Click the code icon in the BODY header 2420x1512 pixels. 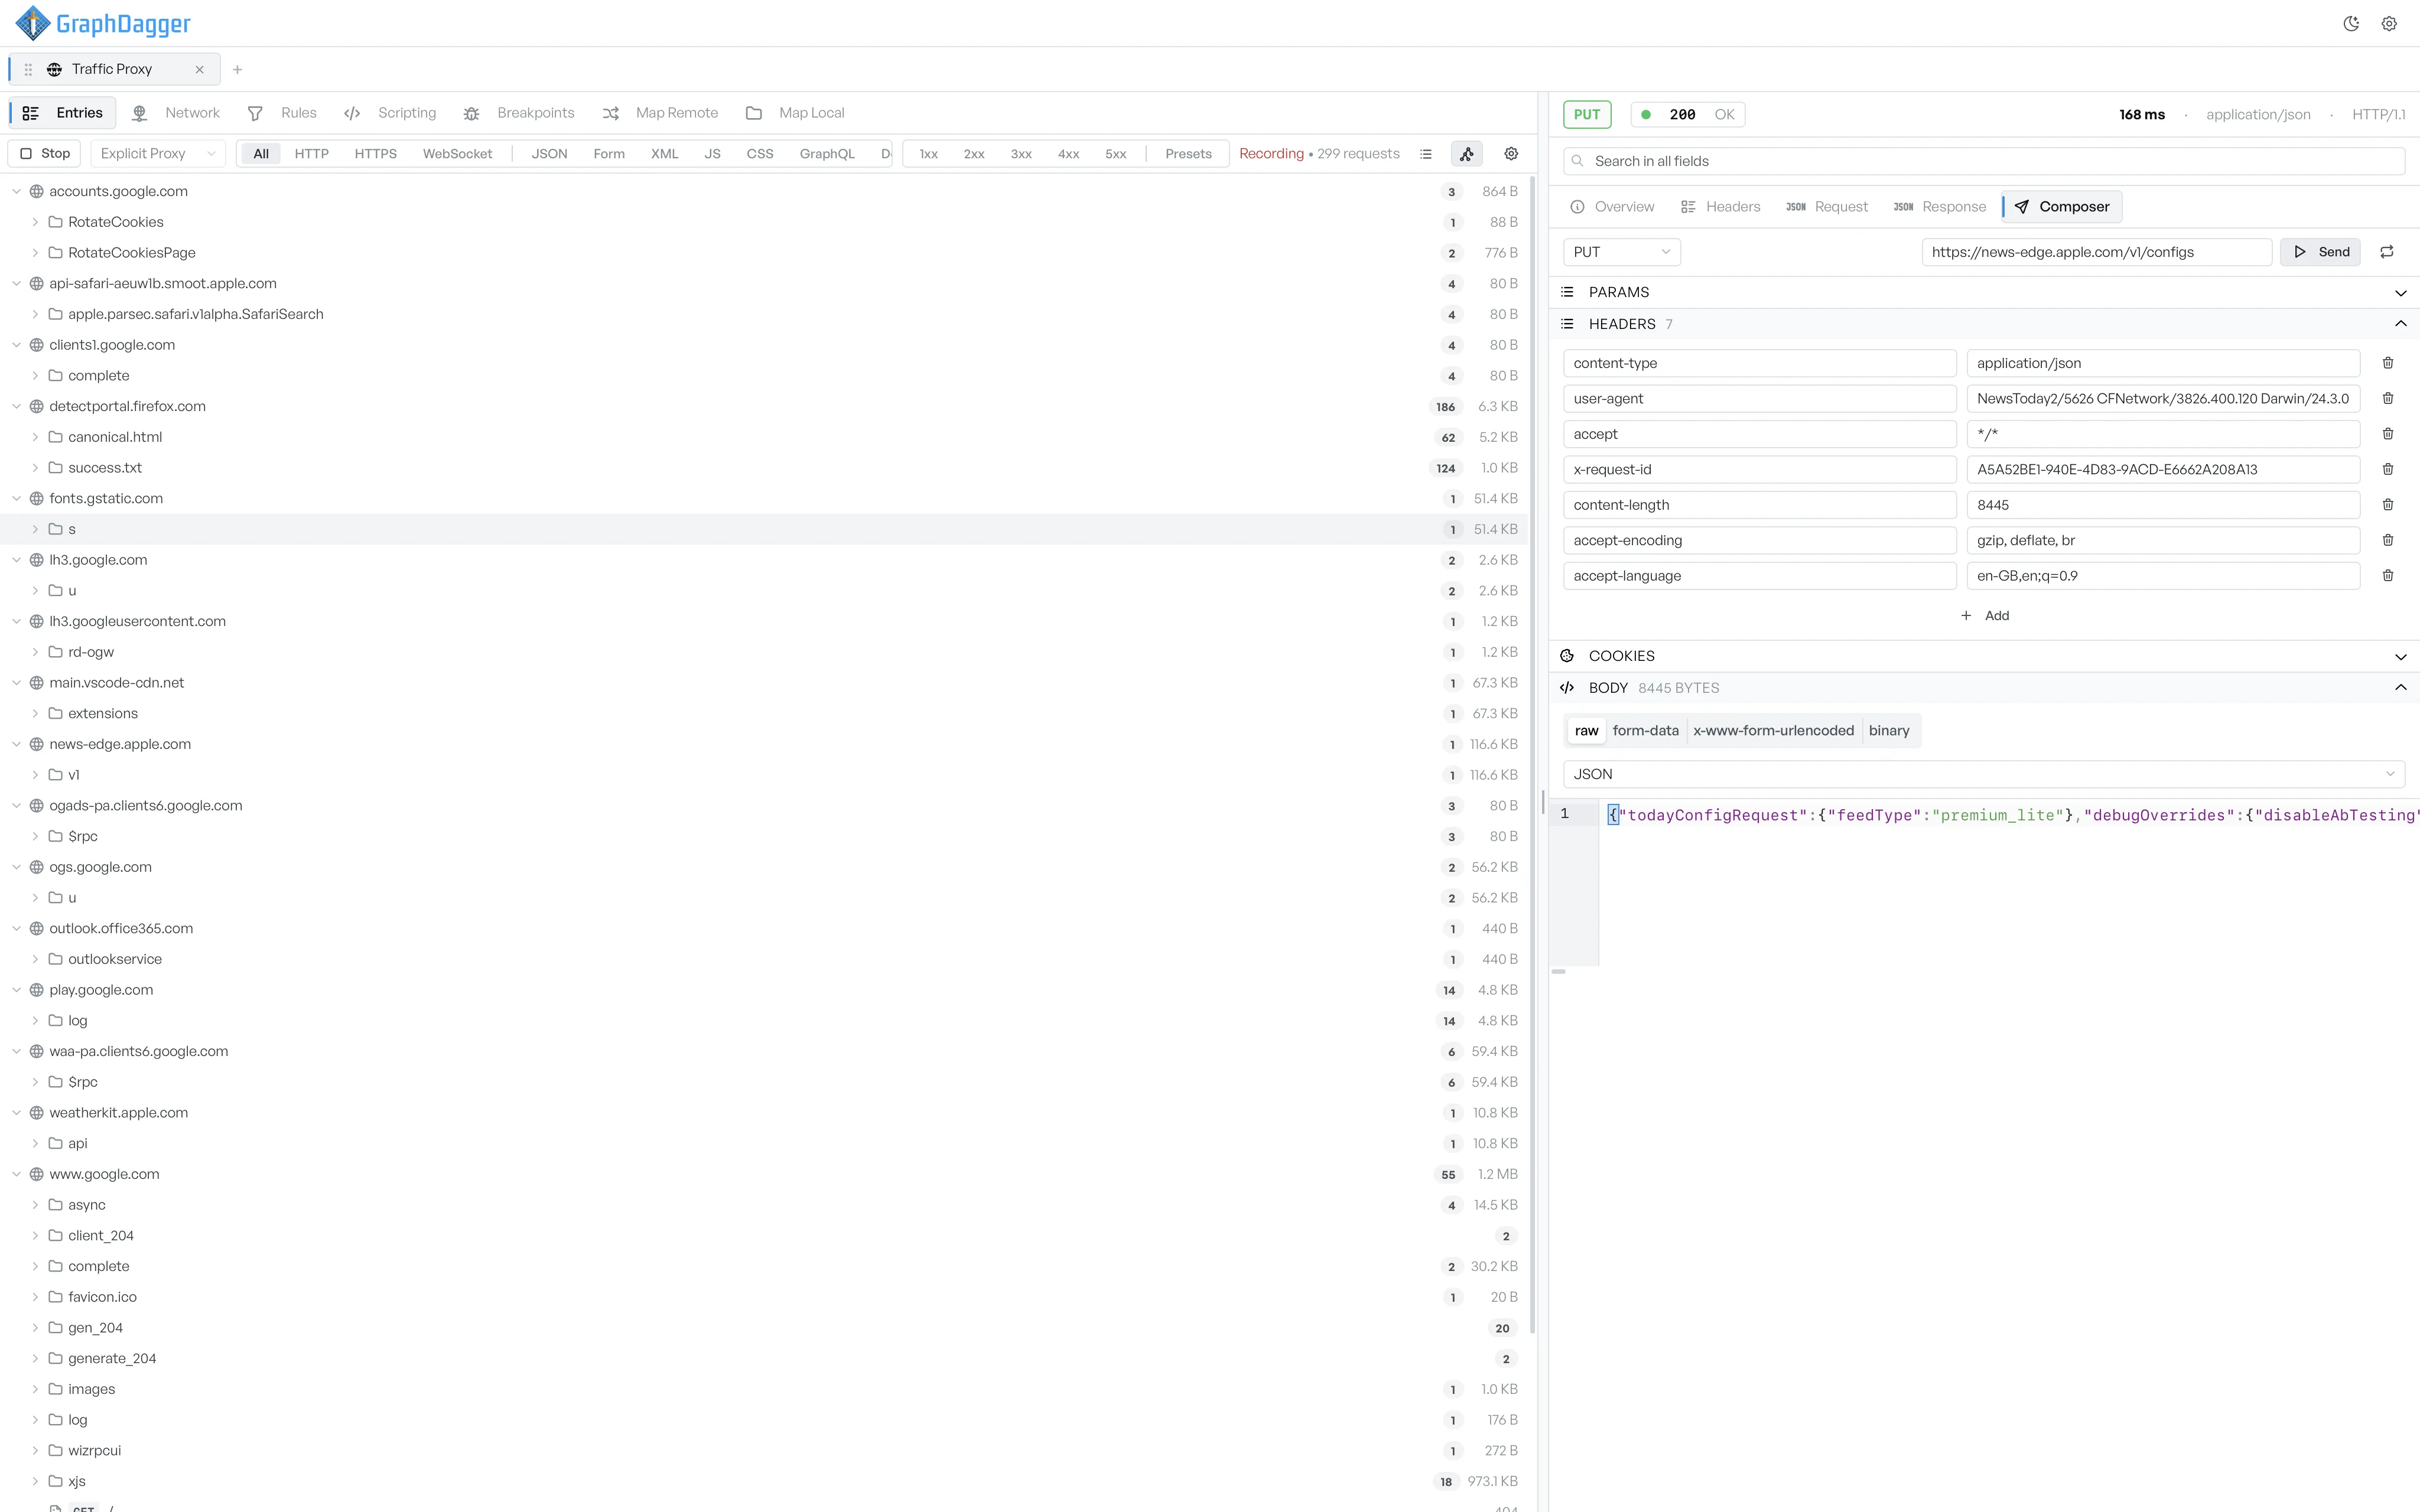pos(1567,688)
